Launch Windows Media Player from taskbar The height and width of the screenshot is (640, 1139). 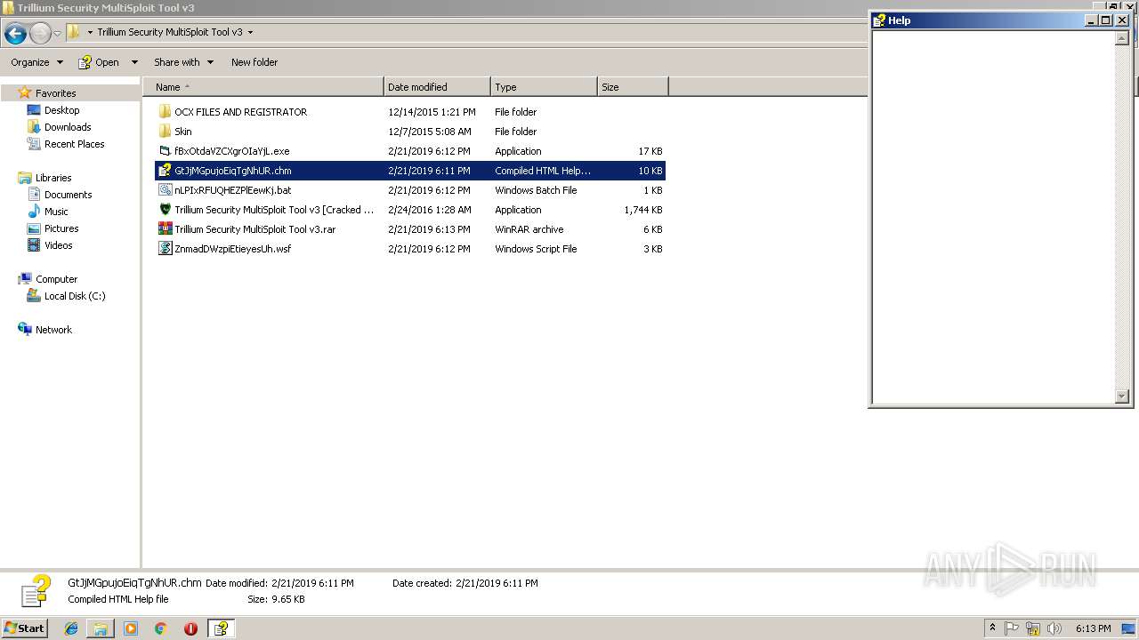pyautogui.click(x=131, y=628)
